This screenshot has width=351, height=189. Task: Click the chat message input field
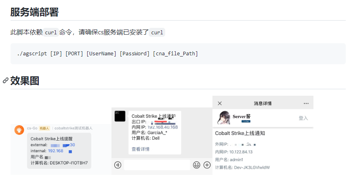[157, 165]
